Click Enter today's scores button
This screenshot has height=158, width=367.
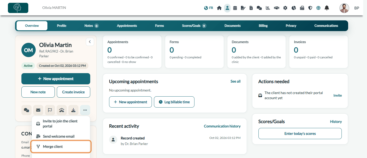(300, 134)
